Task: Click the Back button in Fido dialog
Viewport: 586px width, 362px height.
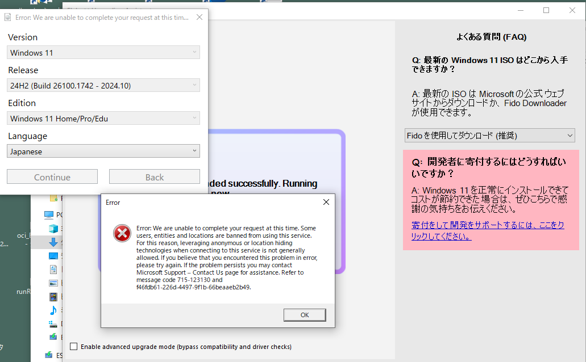Action: click(x=155, y=177)
